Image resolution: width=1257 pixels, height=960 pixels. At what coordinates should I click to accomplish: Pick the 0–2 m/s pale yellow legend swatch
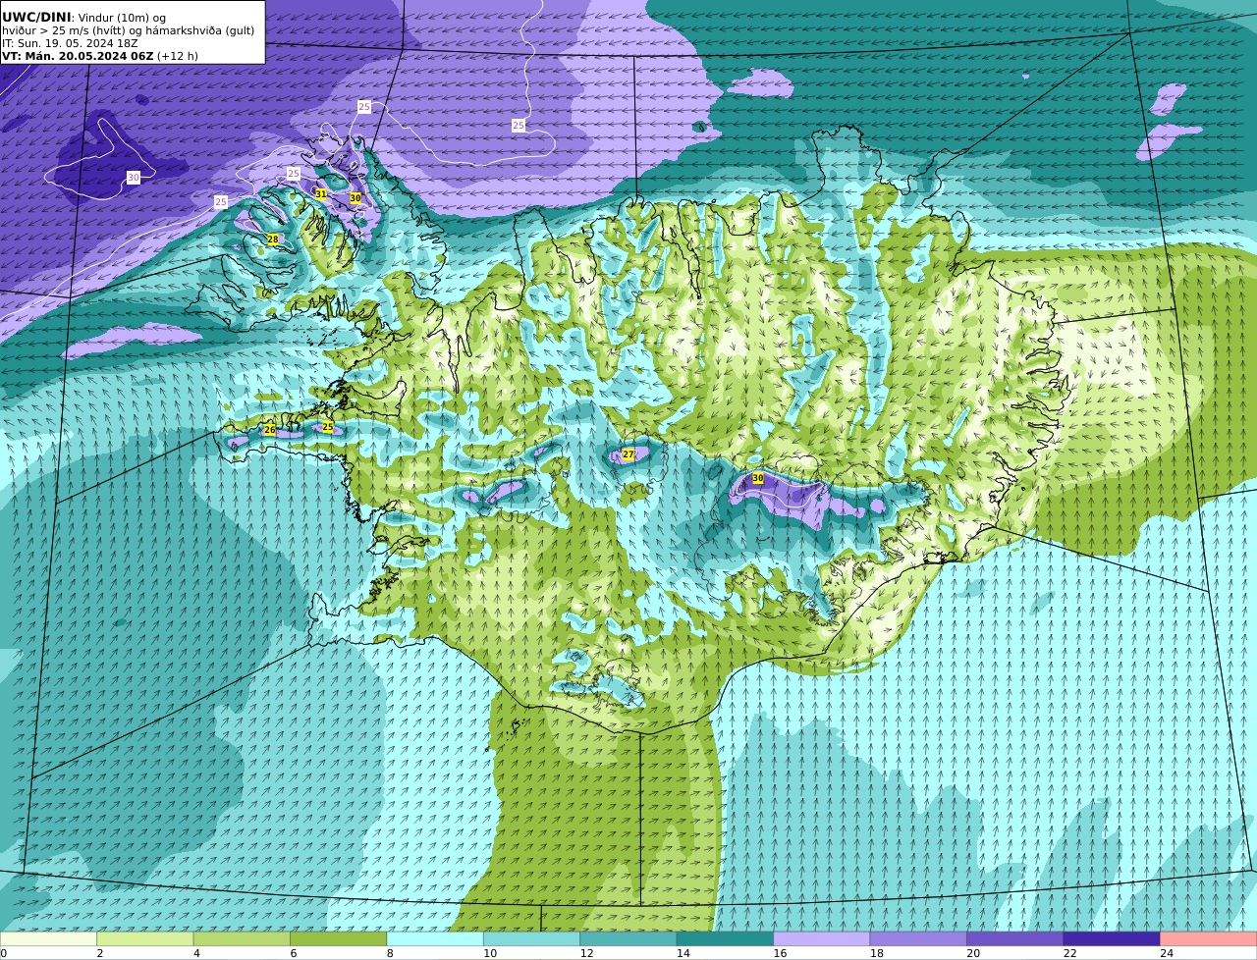[48, 938]
